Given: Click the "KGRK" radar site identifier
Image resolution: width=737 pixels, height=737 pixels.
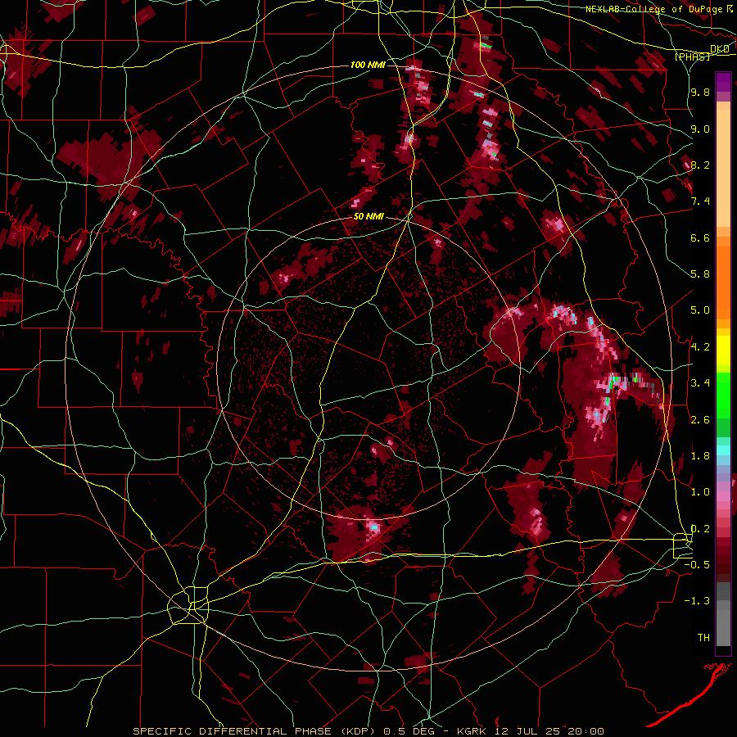Looking at the screenshot, I should click(470, 731).
